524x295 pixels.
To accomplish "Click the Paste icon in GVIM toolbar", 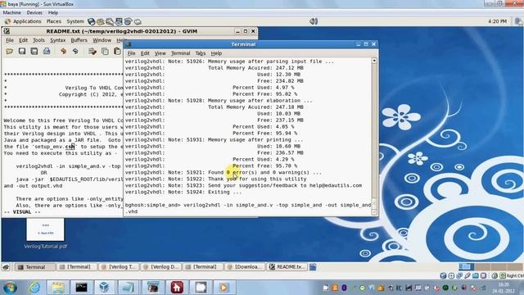I will click(x=117, y=51).
